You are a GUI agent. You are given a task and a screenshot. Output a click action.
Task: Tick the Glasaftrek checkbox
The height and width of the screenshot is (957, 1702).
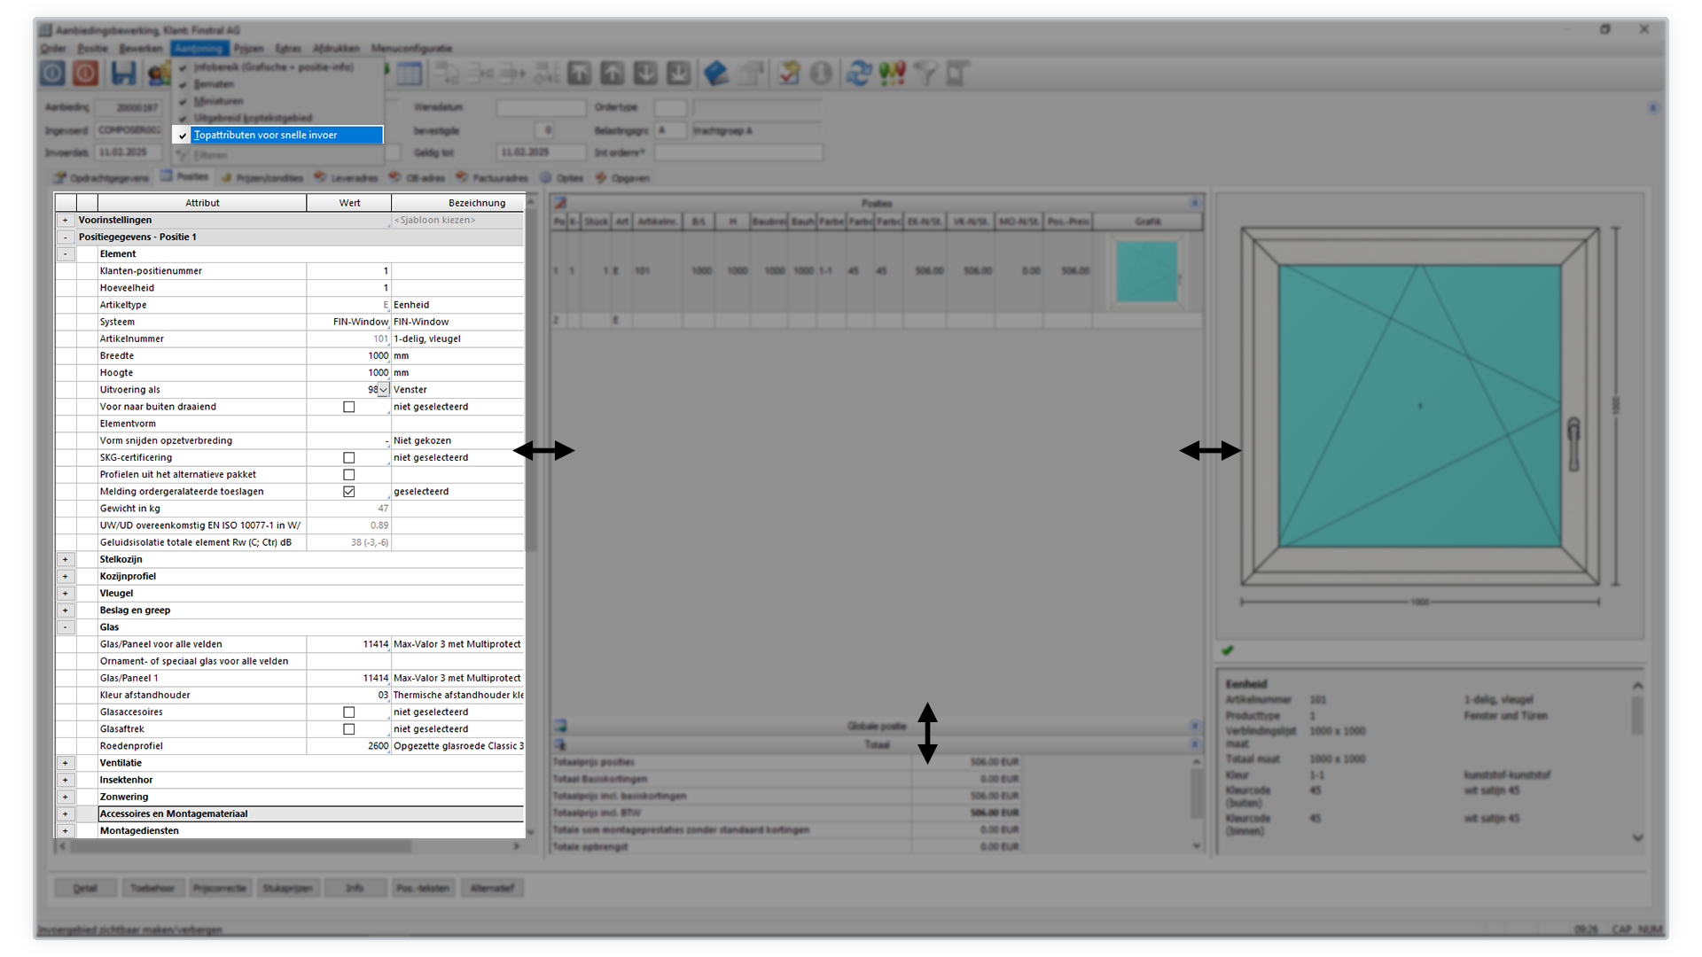tap(349, 729)
